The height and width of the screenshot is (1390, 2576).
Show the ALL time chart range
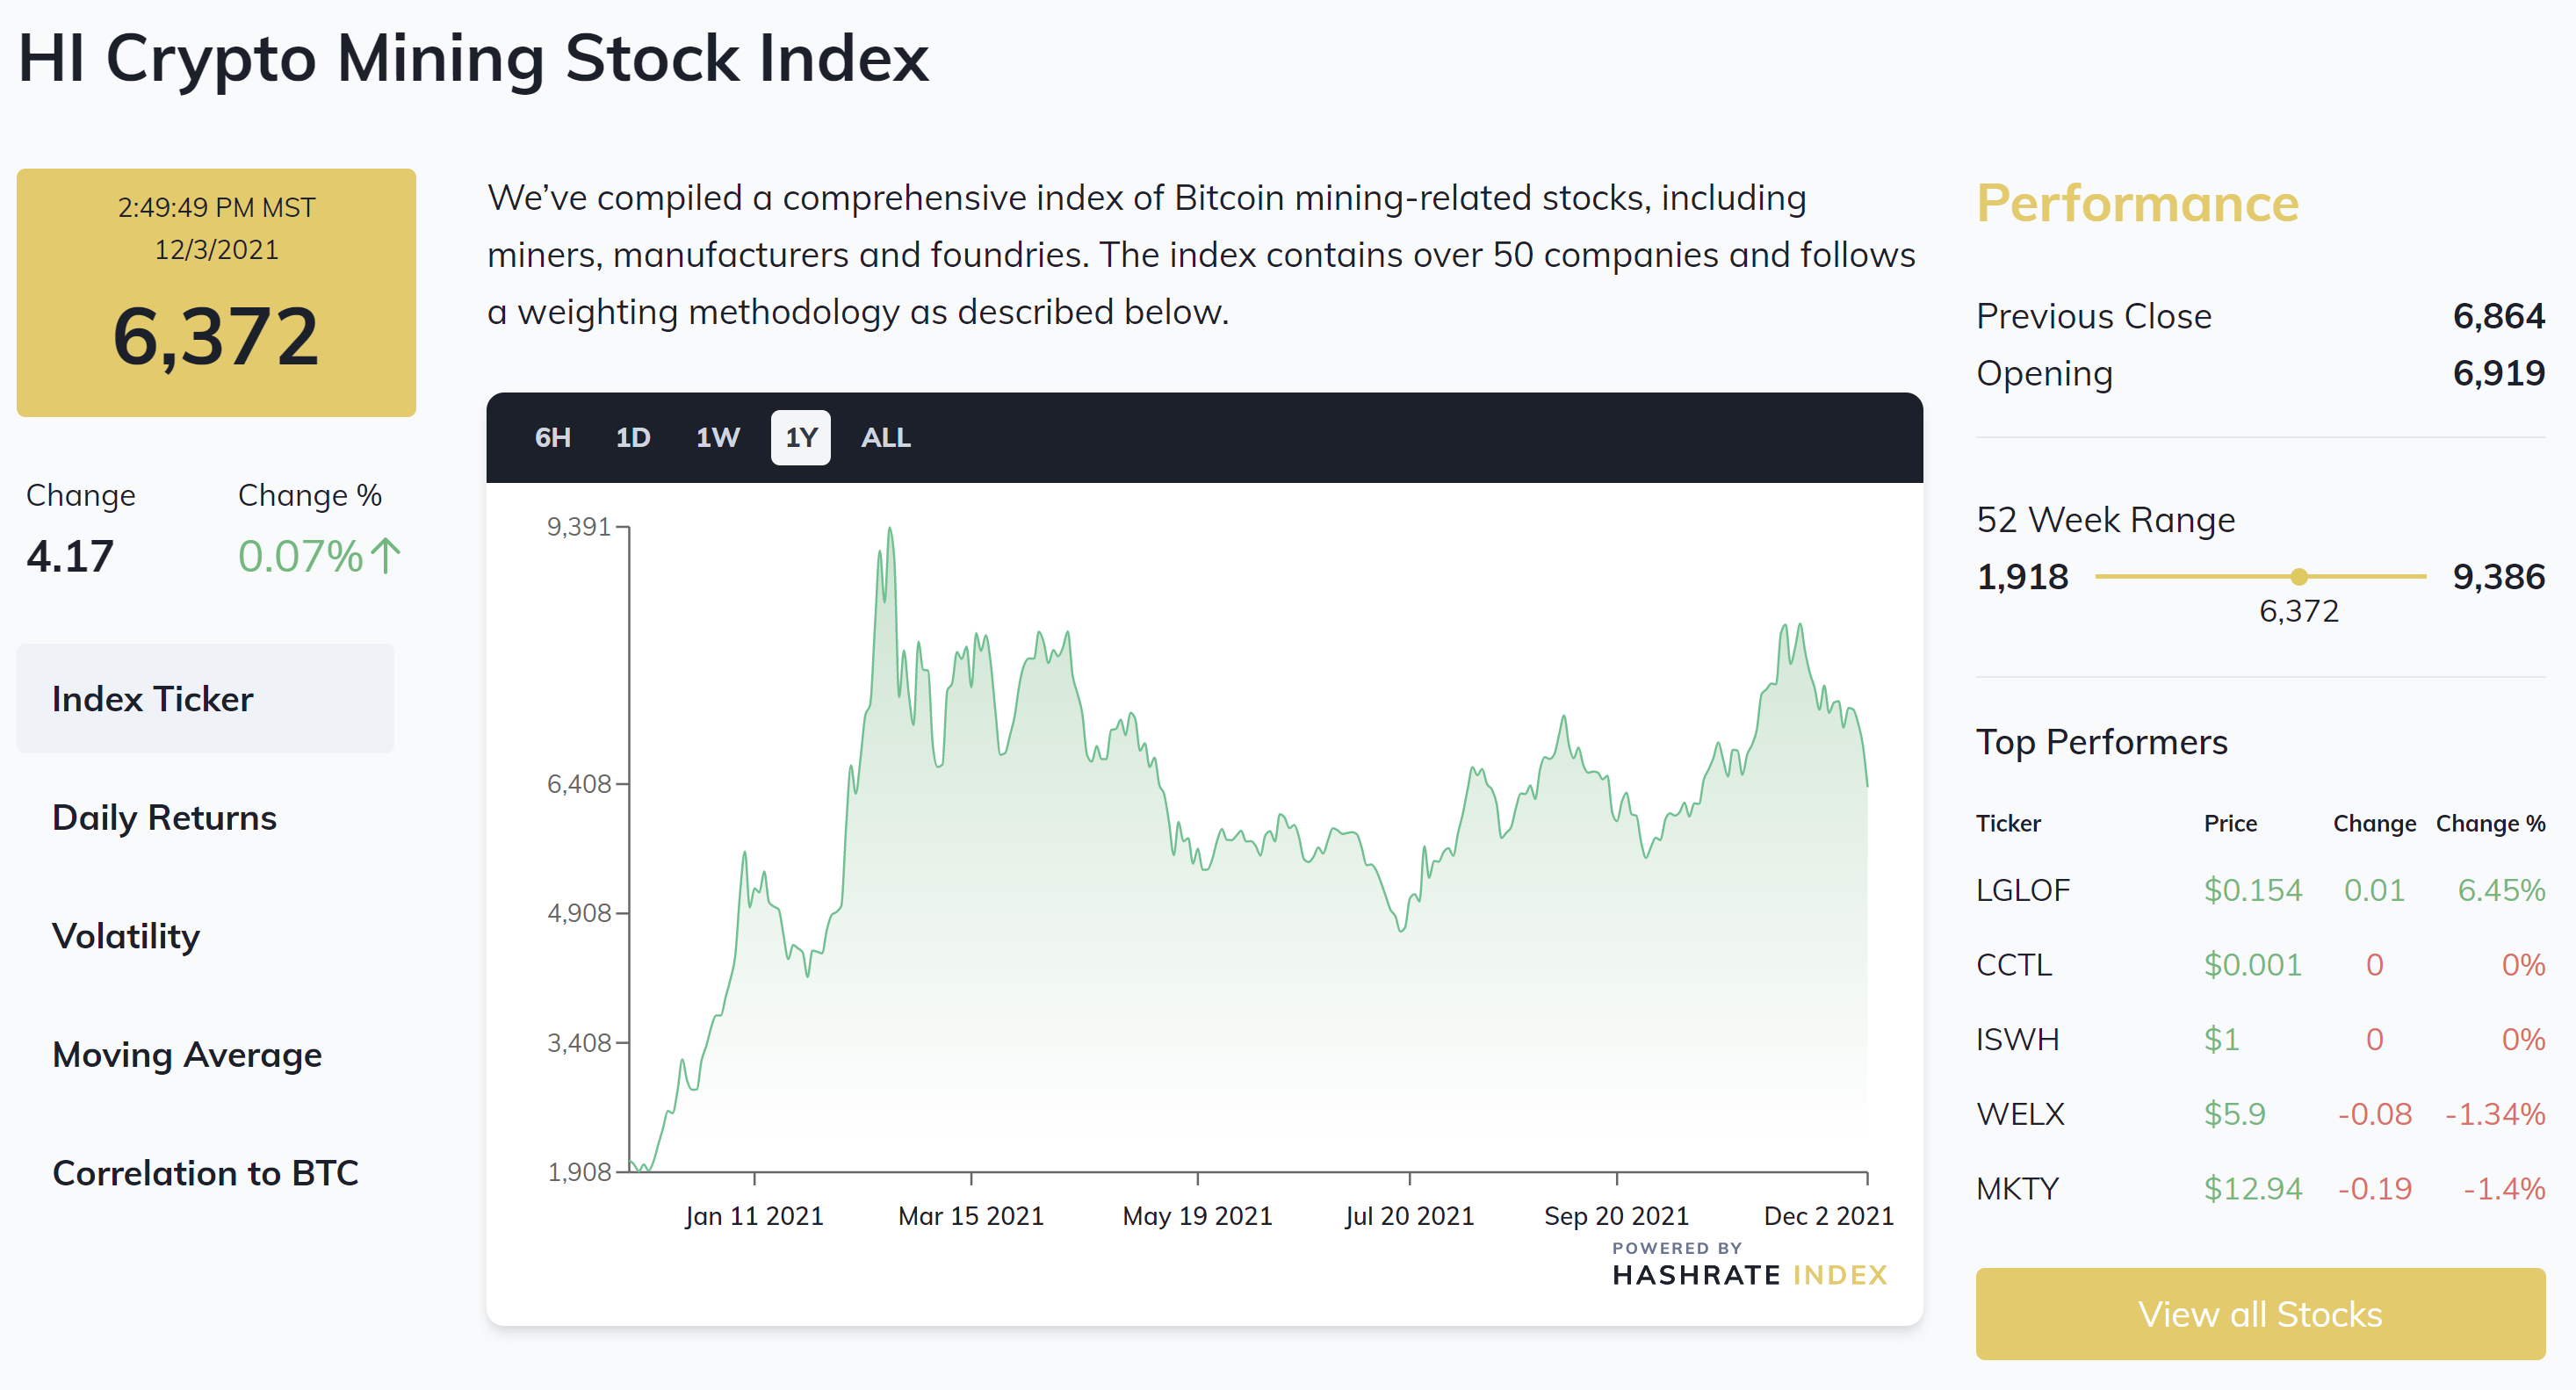point(885,438)
